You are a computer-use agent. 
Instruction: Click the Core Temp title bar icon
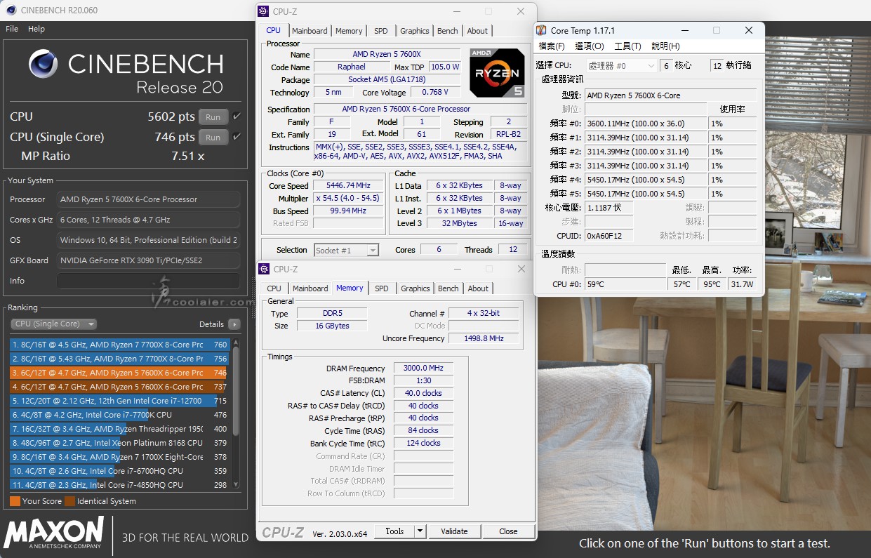tap(541, 30)
